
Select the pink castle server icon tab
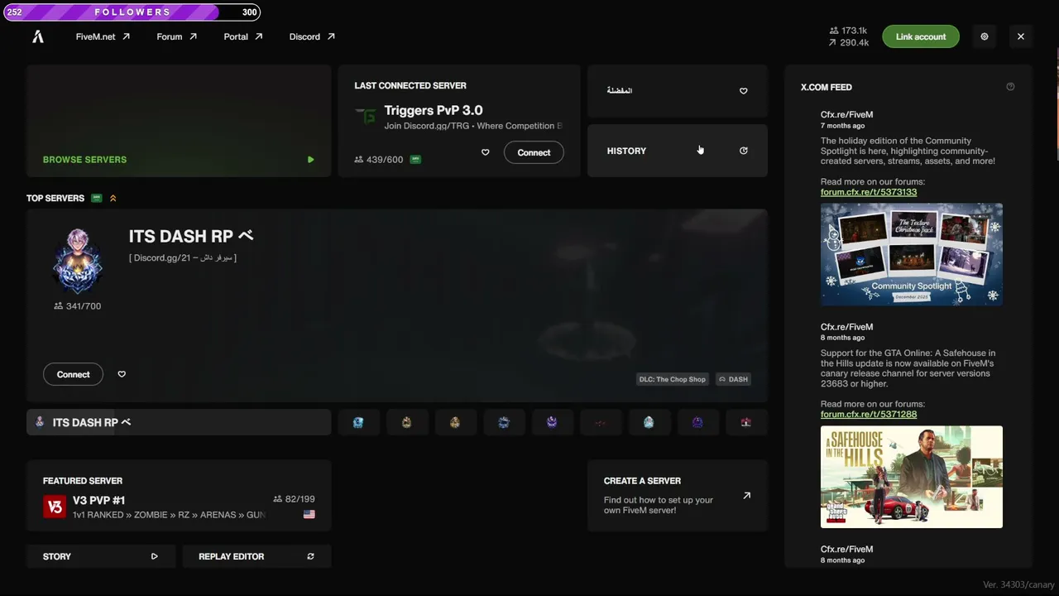point(745,422)
